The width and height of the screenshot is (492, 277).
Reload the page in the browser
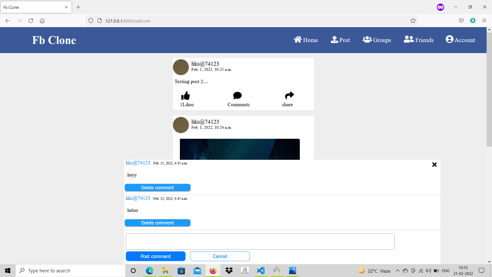31,21
